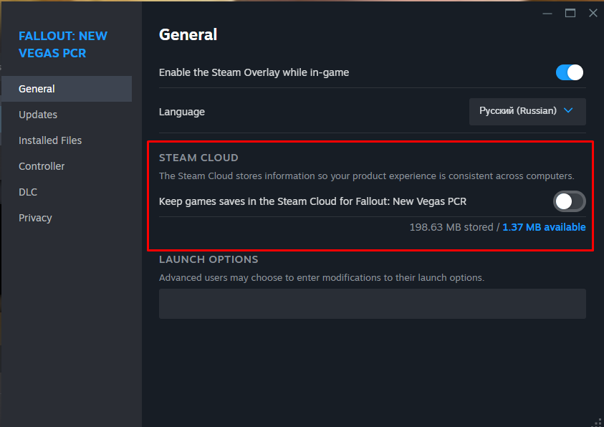
Task: Minimize the properties window
Action: [x=548, y=13]
